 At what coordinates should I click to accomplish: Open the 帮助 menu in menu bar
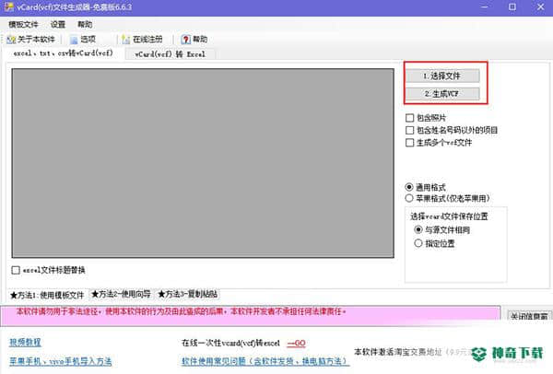(x=85, y=24)
